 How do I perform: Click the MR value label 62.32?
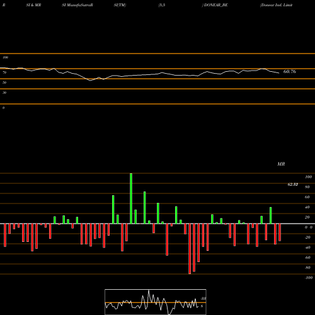click(x=293, y=185)
